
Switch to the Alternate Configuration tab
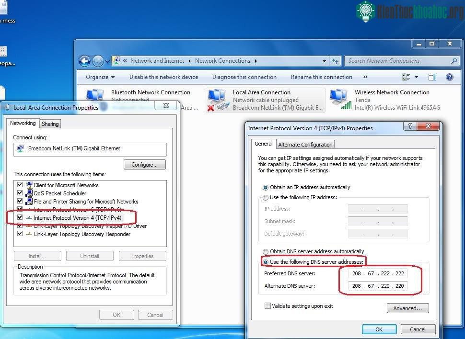click(305, 145)
